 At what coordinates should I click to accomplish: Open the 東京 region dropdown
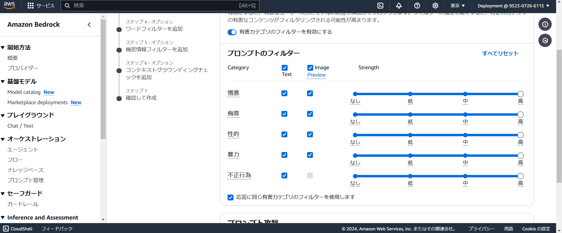(457, 6)
